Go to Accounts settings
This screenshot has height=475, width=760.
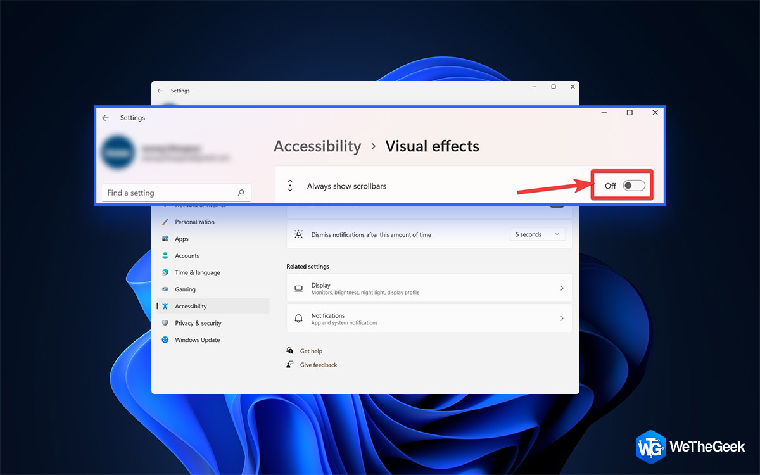point(187,256)
